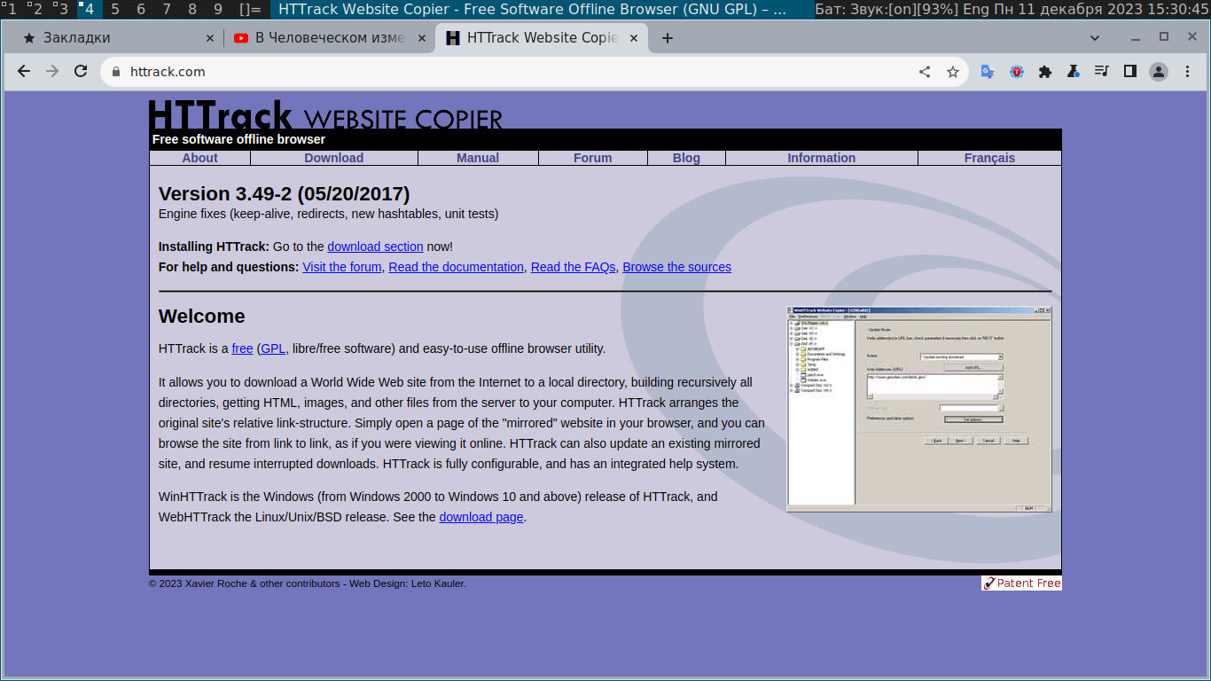Share this page using the share icon
The width and height of the screenshot is (1211, 681).
[x=925, y=72]
